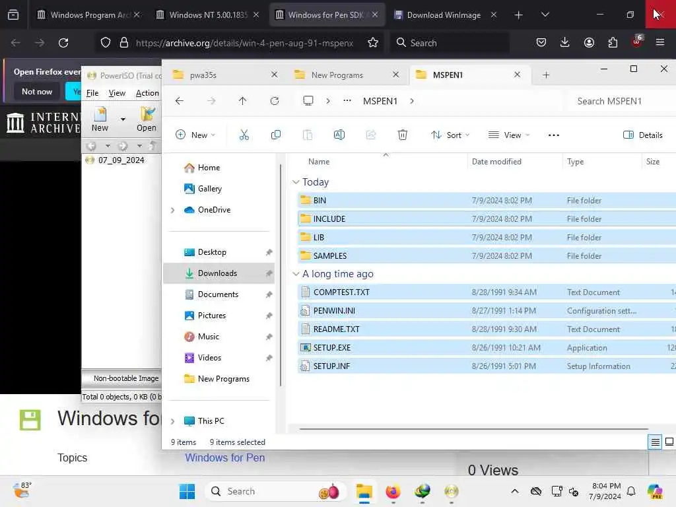Select the PENWIN.INI file
Image resolution: width=676 pixels, height=507 pixels.
click(487, 310)
